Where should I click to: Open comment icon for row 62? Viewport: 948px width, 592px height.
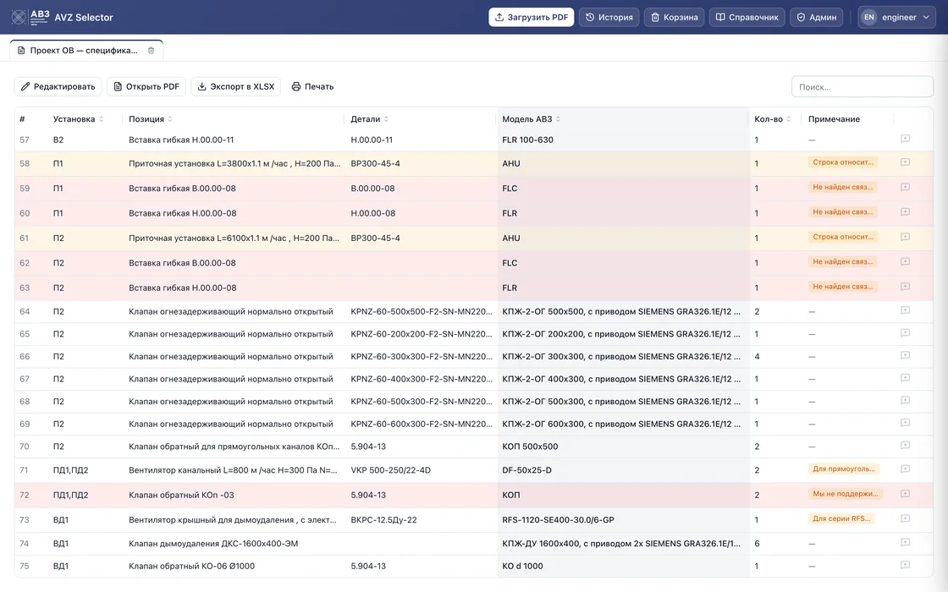tap(905, 262)
